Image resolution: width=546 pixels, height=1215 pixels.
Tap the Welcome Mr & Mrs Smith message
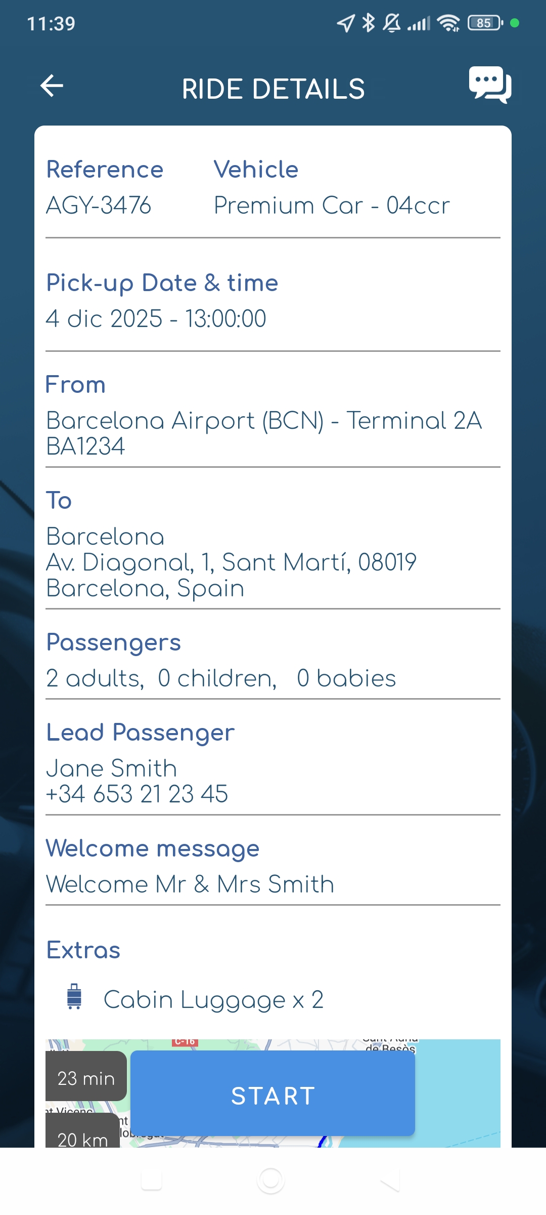[190, 884]
